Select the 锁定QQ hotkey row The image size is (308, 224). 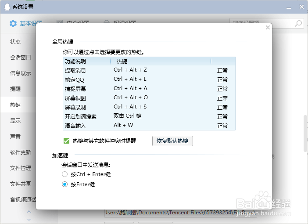149,79
